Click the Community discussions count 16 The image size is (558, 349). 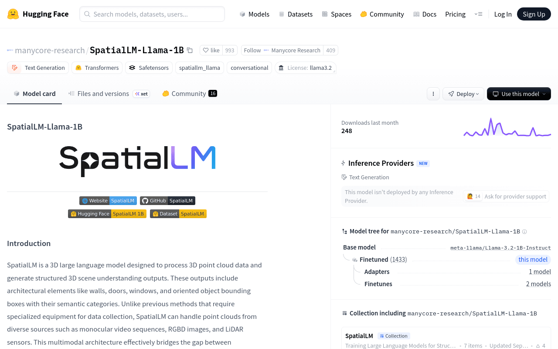click(x=213, y=93)
